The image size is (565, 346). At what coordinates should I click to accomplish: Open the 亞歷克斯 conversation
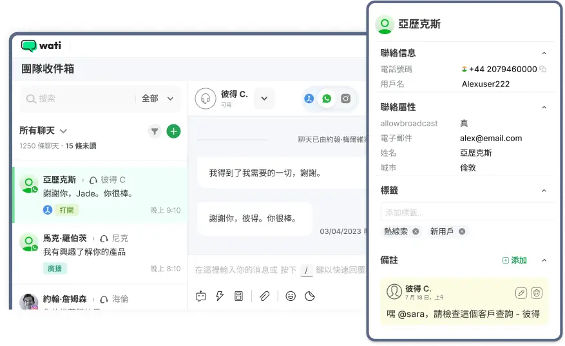(100, 195)
